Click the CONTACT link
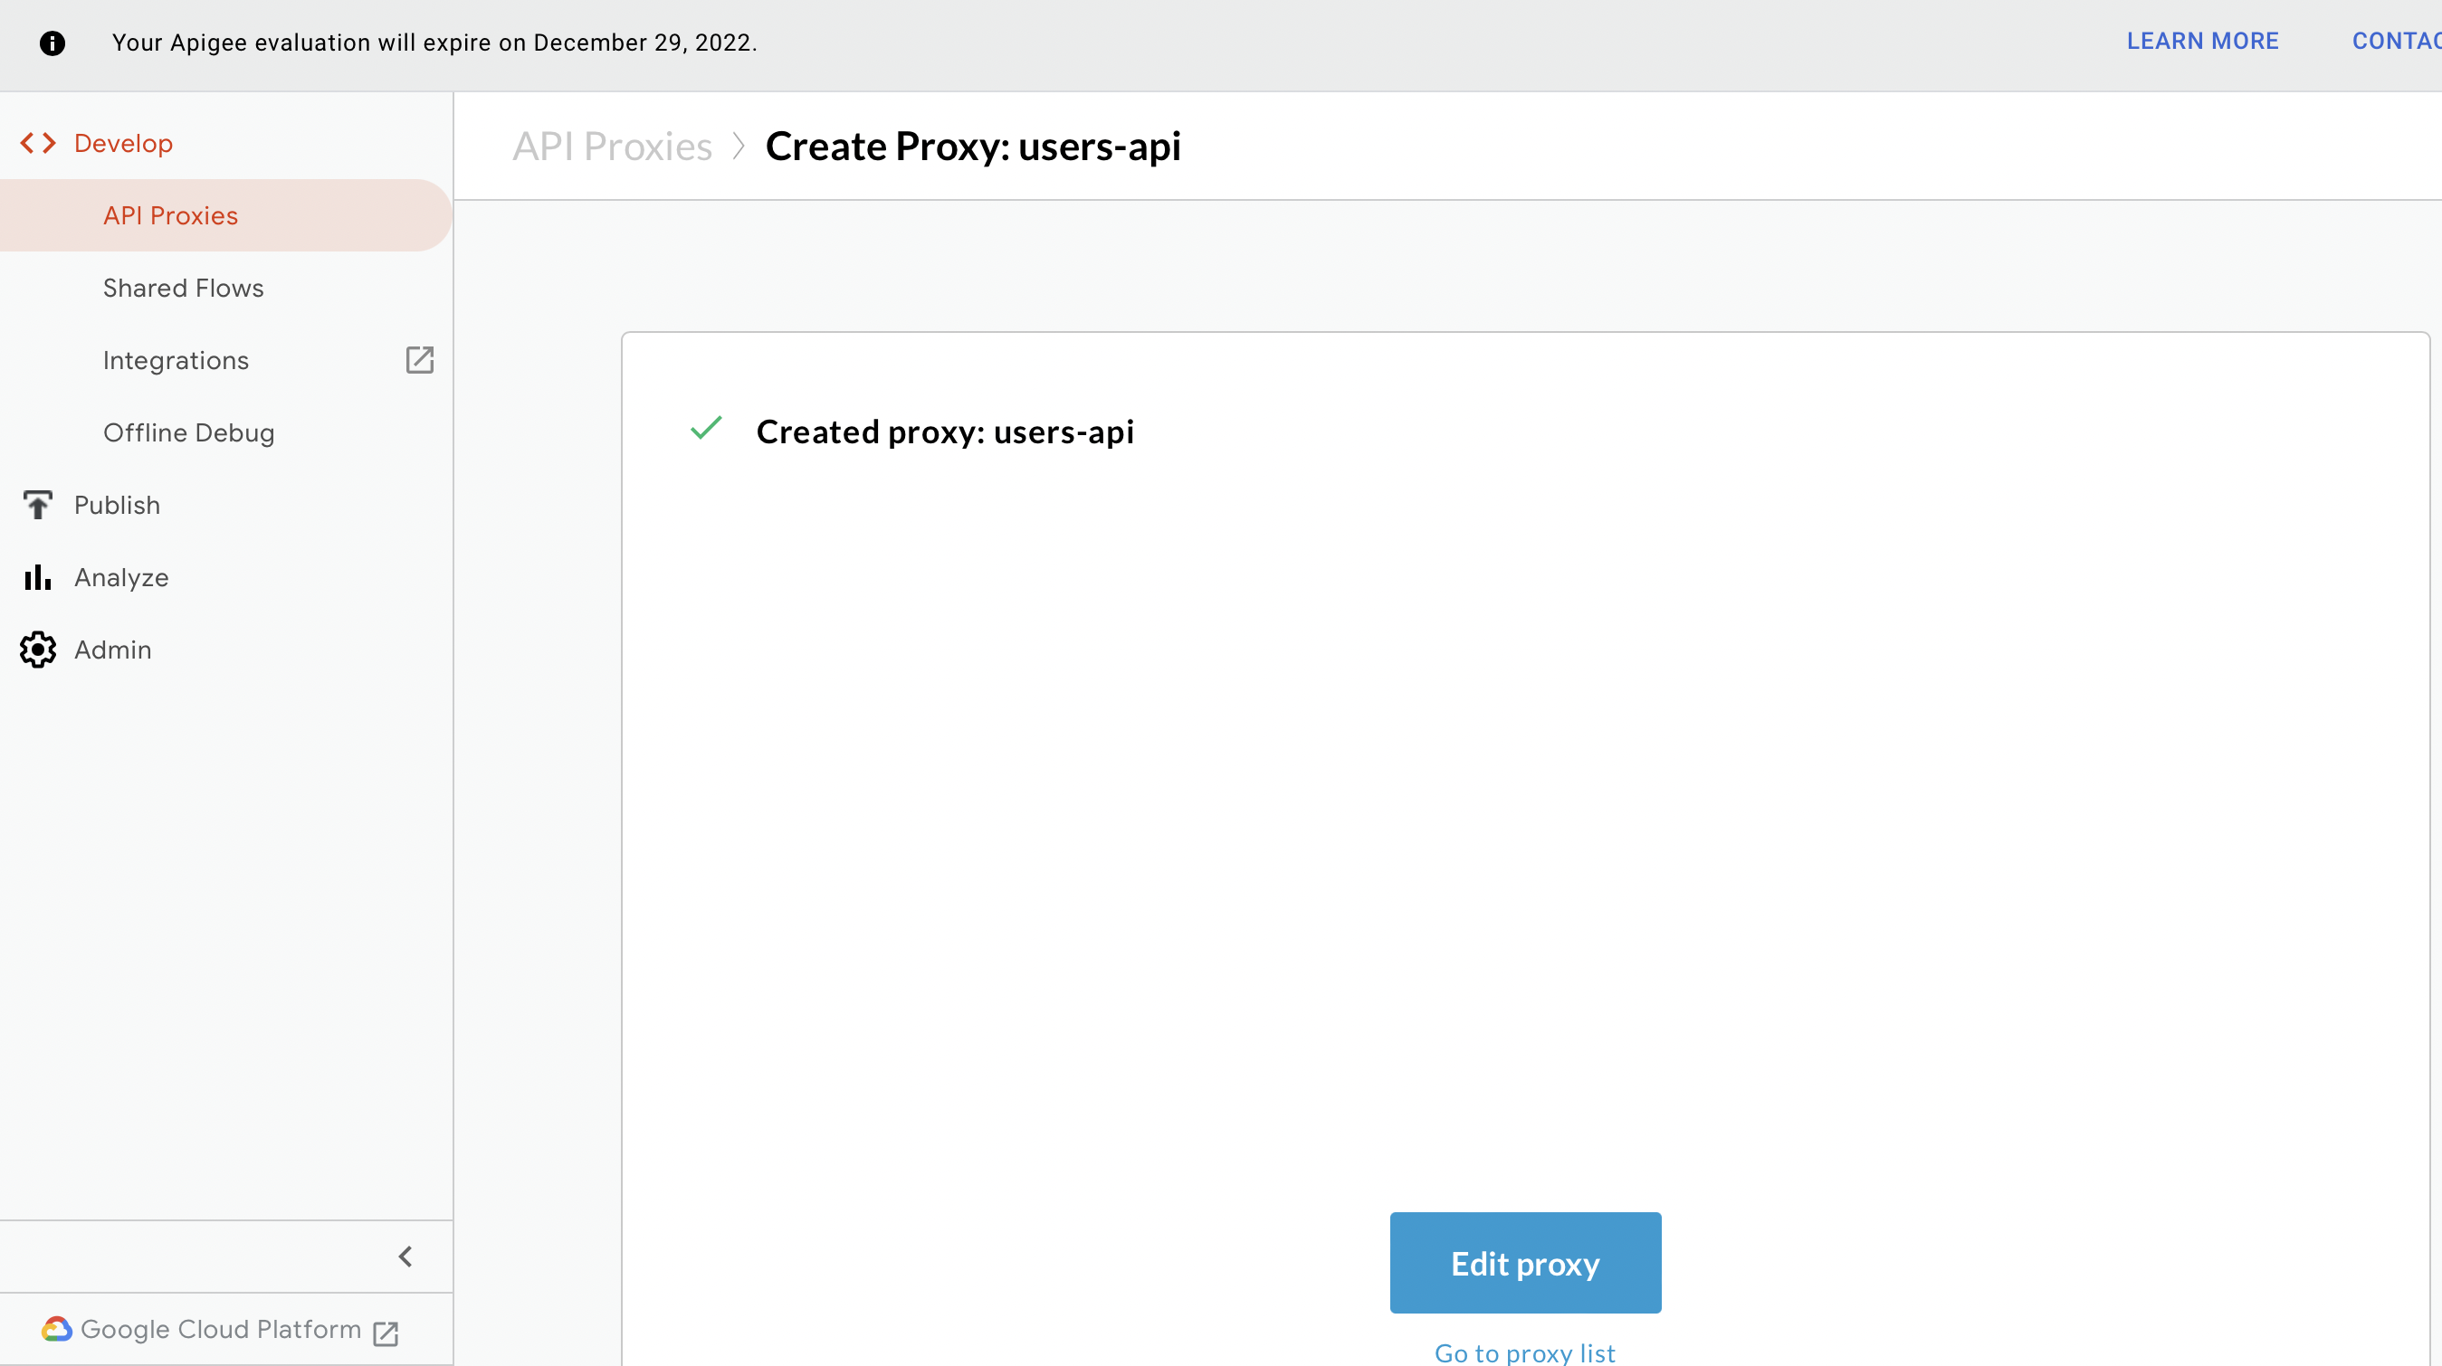Viewport: 2442px width, 1366px height. [2399, 41]
